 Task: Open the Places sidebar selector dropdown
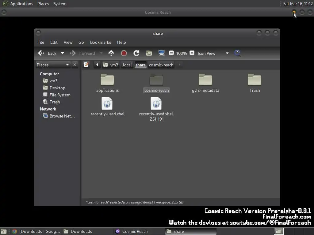53,65
